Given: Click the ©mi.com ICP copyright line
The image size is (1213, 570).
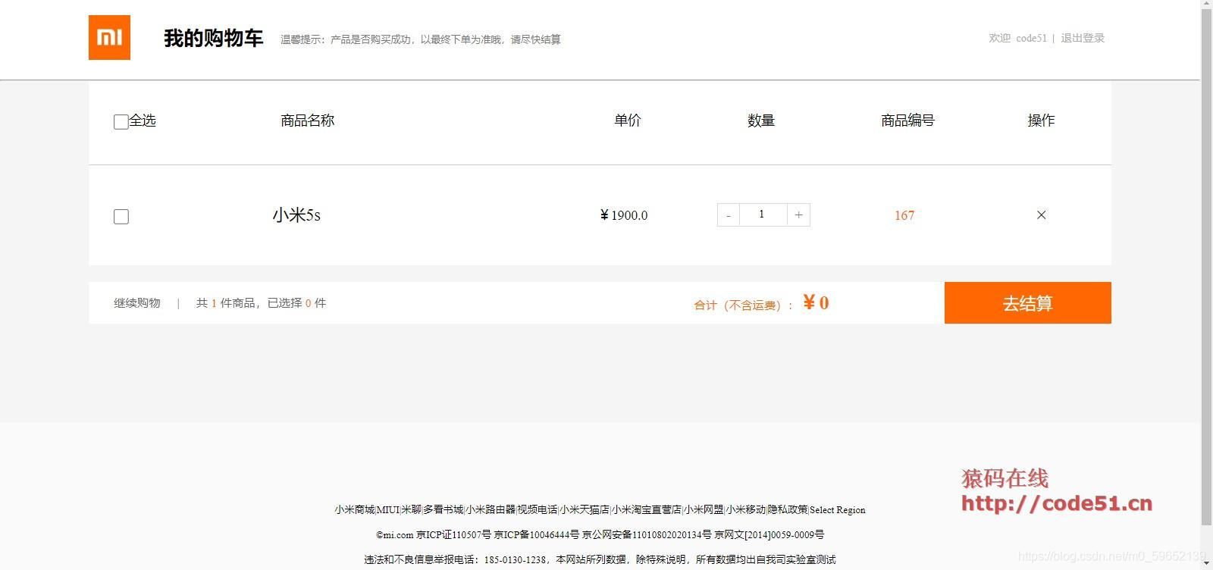Looking at the screenshot, I should tap(600, 534).
